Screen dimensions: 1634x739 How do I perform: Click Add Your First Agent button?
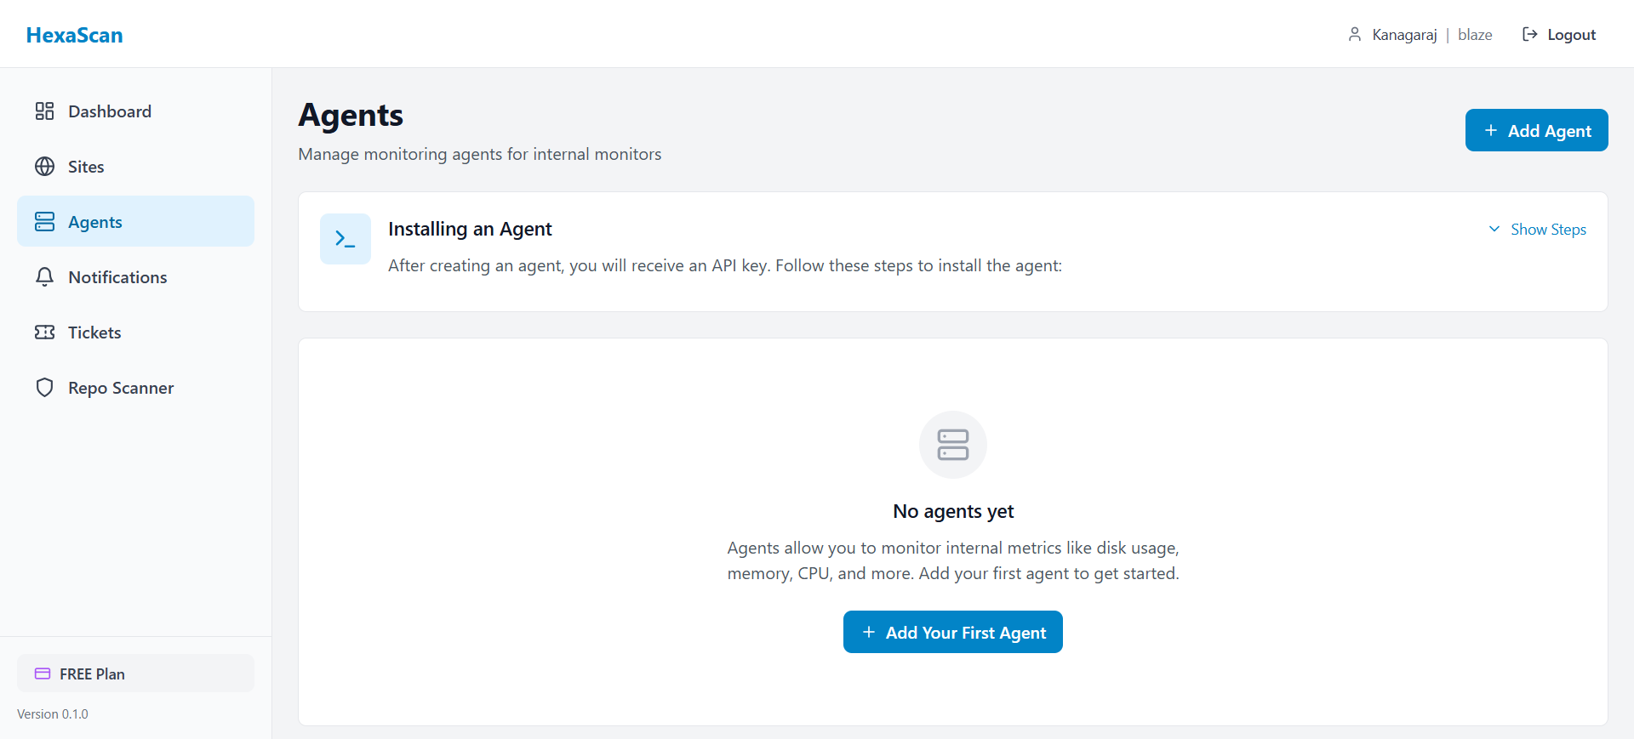pyautogui.click(x=952, y=632)
